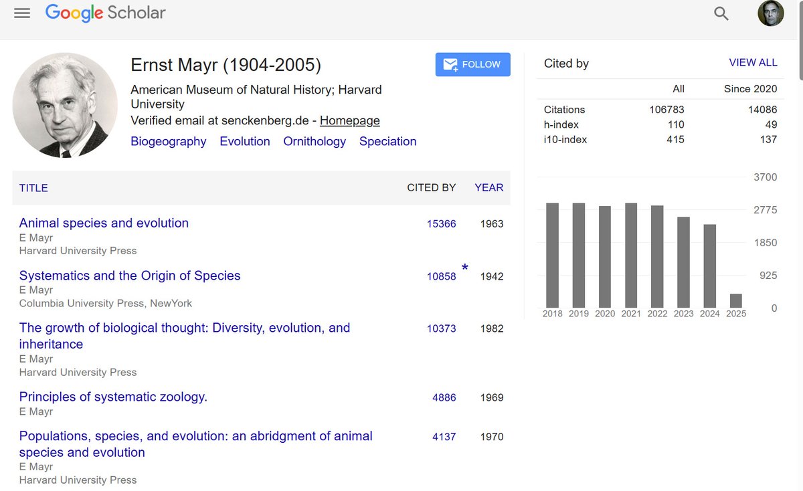Open 'Systematics and the Origin of Species'
The height and width of the screenshot is (491, 803).
point(130,276)
